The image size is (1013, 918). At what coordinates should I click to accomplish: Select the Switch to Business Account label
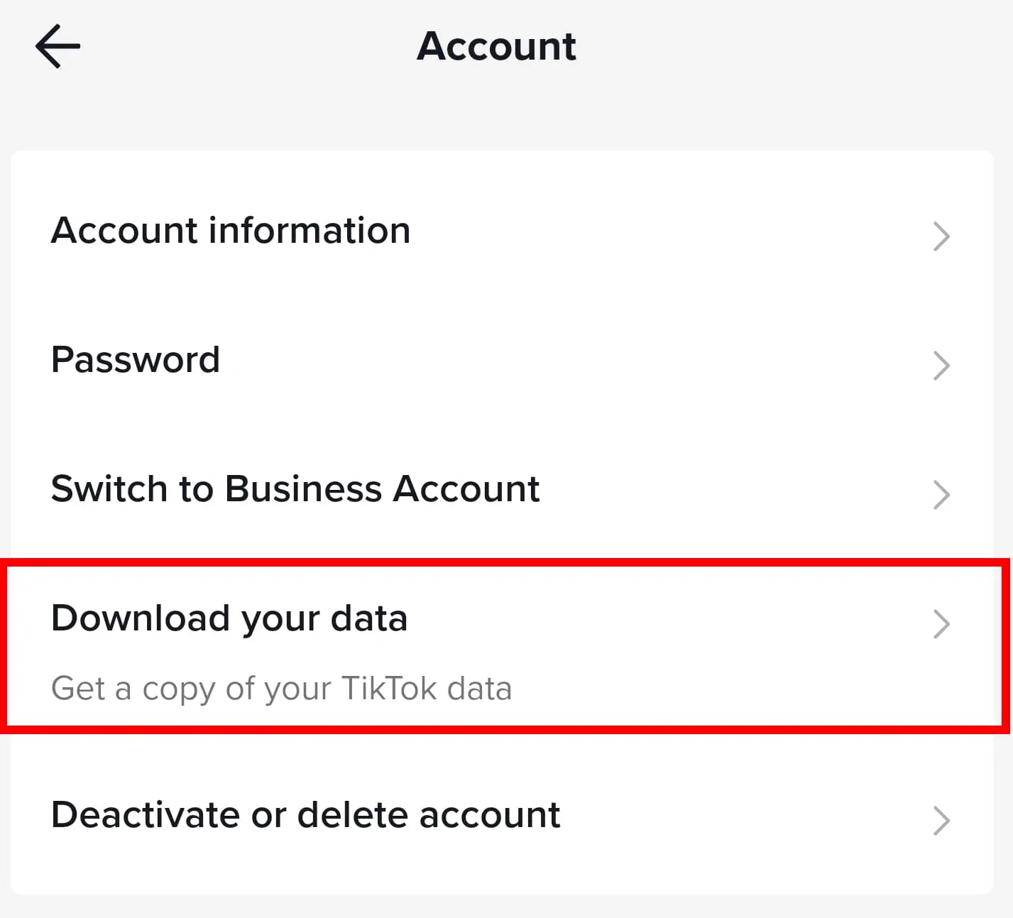coord(295,489)
